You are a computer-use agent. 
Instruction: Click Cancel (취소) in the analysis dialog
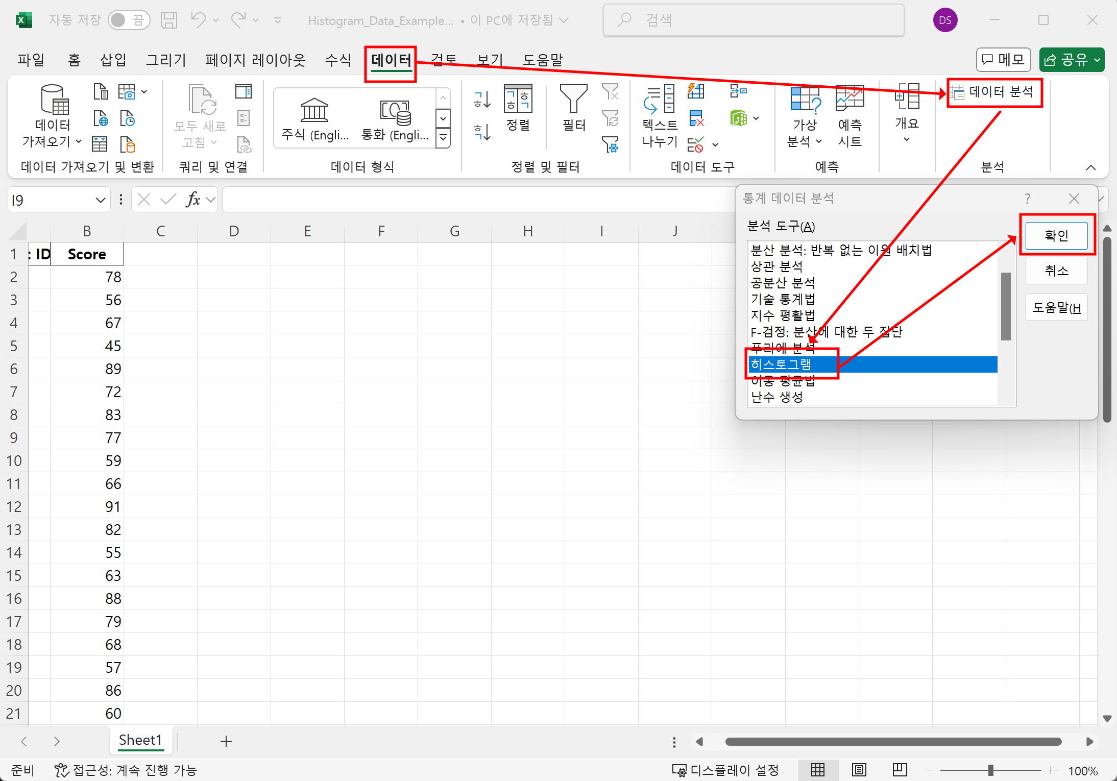coord(1056,271)
